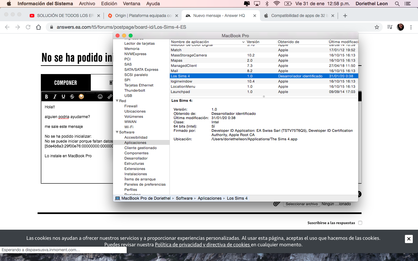The width and height of the screenshot is (418, 261).
Task: Check the Suscribirse a las respuestas checkbox
Action: [x=360, y=223]
